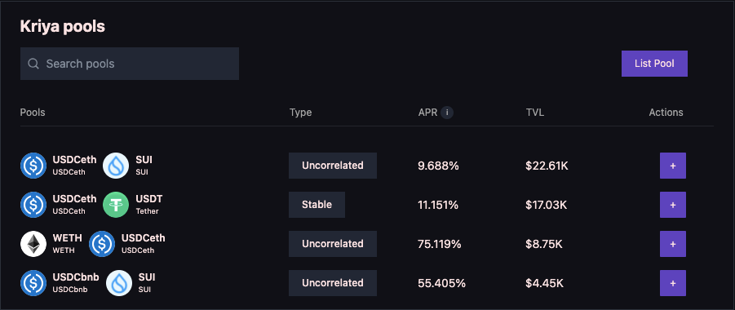Click the APR info icon
The height and width of the screenshot is (310, 735).
447,113
